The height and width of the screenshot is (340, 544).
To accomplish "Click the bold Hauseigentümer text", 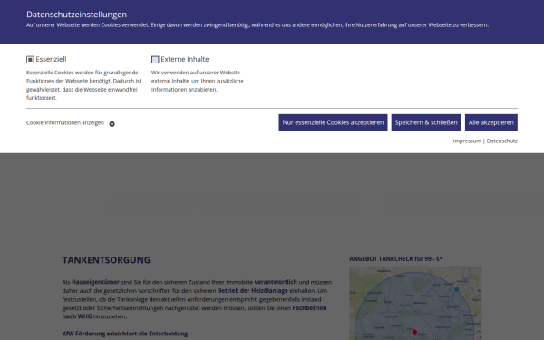I will click(x=95, y=282).
